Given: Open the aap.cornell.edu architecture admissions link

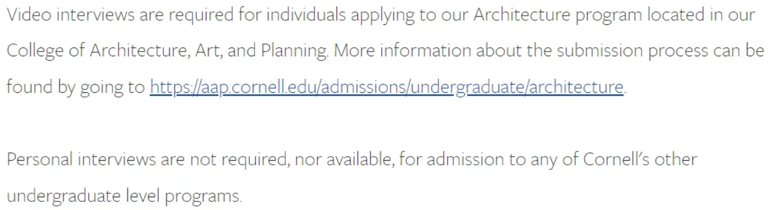Looking at the screenshot, I should (386, 87).
